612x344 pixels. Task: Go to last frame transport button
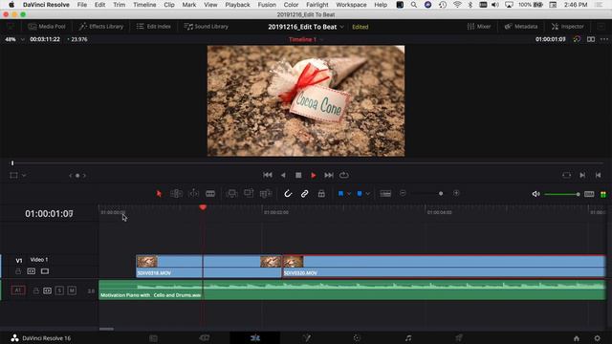(x=329, y=176)
